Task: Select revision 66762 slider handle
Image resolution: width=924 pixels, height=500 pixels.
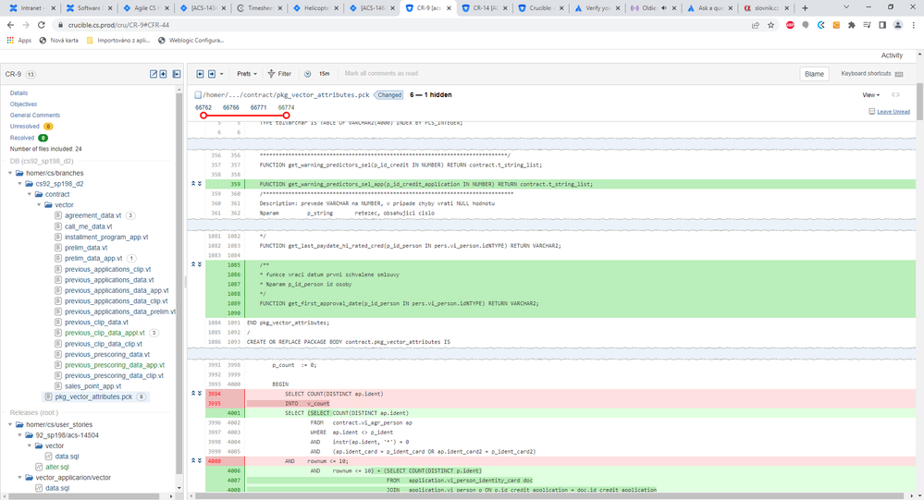Action: tap(203, 116)
